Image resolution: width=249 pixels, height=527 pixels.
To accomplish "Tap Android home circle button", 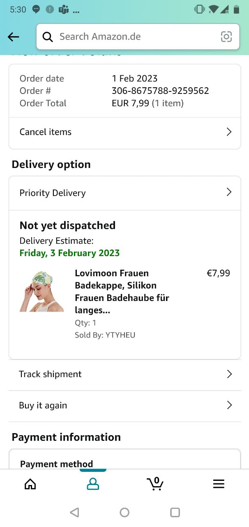I will pos(124,512).
